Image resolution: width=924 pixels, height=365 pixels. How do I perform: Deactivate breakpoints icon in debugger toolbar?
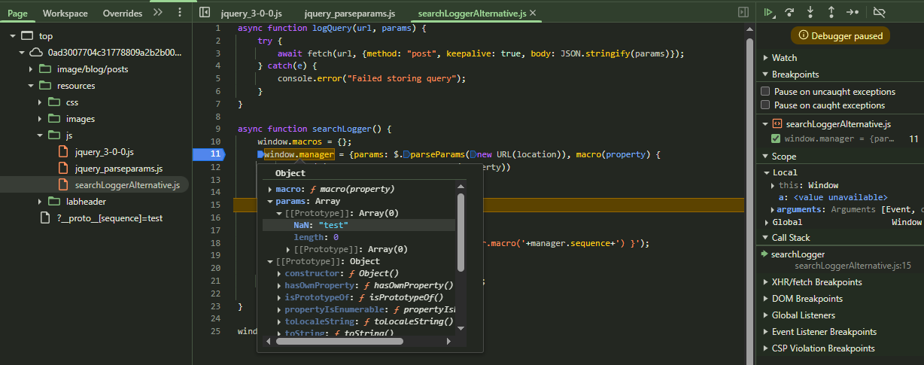click(880, 12)
